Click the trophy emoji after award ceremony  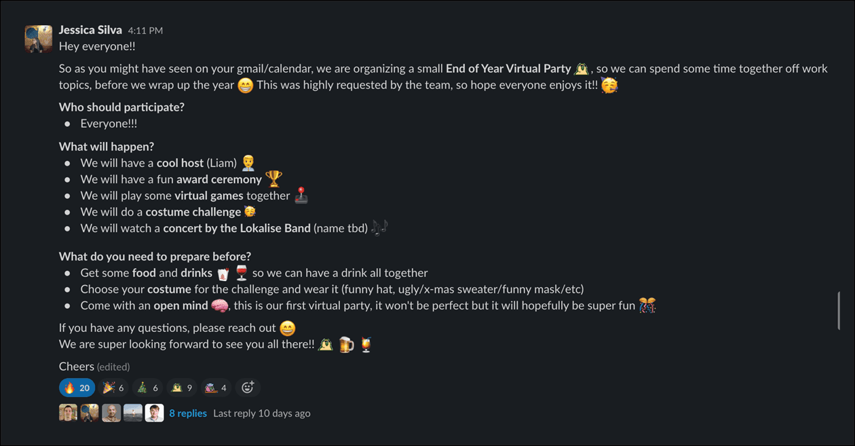[273, 179]
